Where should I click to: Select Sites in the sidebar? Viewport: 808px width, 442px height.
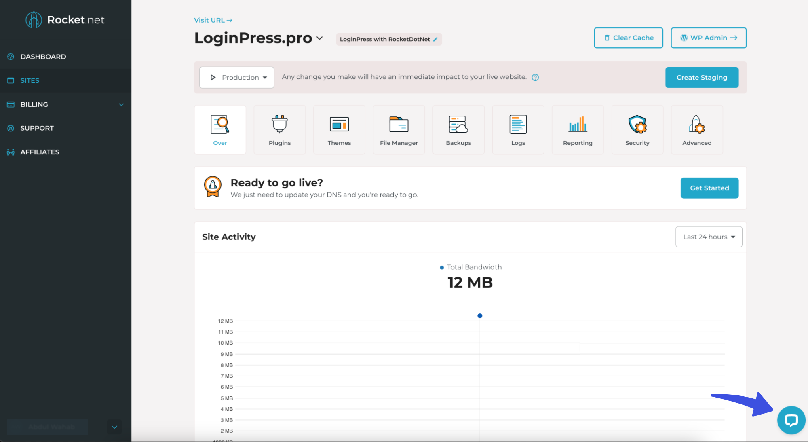pos(65,80)
